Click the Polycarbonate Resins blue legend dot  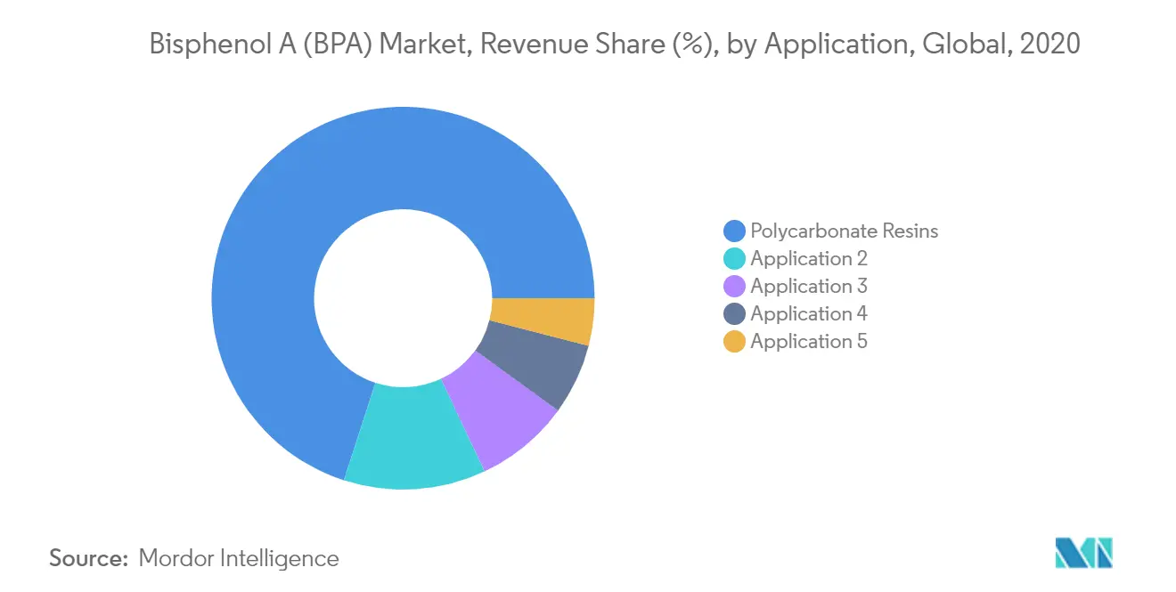coord(735,231)
